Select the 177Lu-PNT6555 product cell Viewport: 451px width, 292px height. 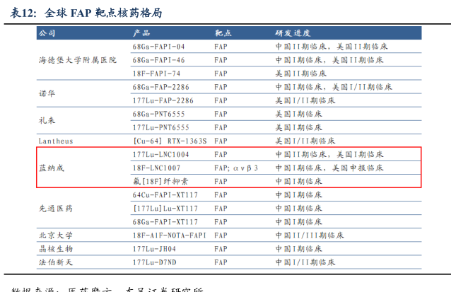coord(160,128)
